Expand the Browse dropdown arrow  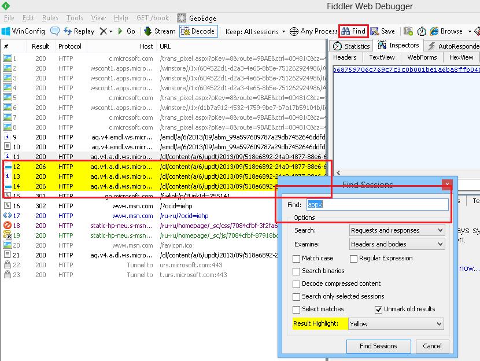tap(470, 31)
